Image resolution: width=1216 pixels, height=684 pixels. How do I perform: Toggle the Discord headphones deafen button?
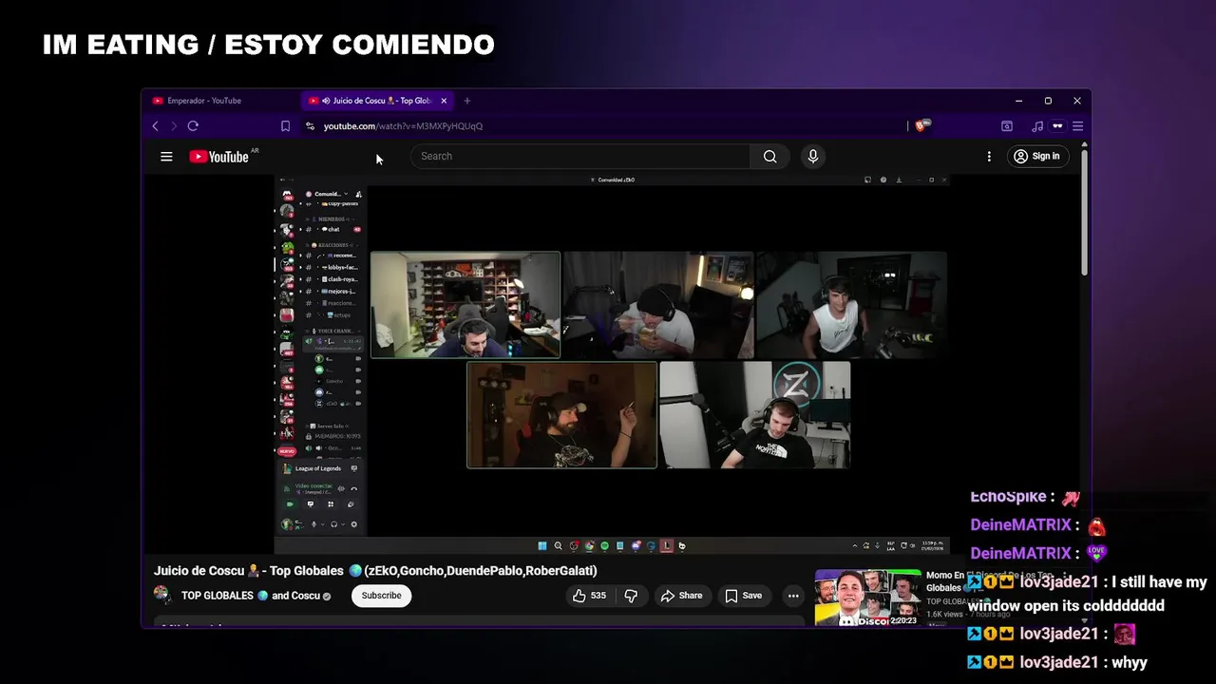pos(333,524)
